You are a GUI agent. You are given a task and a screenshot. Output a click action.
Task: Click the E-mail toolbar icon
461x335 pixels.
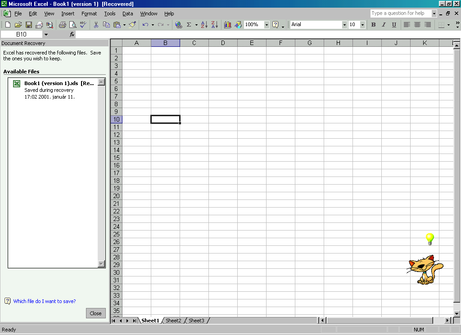pyautogui.click(x=39, y=25)
